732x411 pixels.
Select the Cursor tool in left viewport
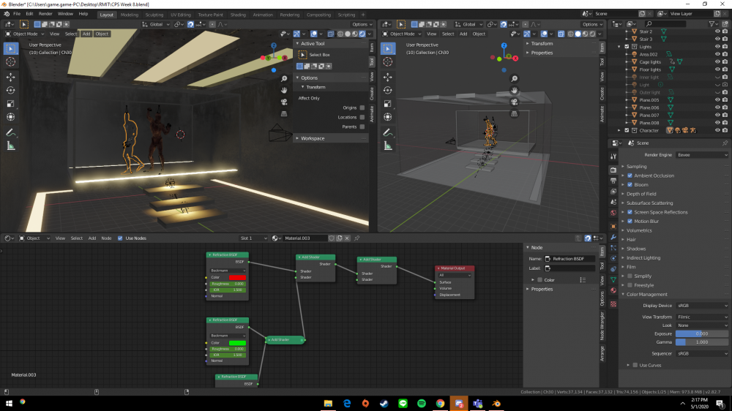click(x=11, y=61)
